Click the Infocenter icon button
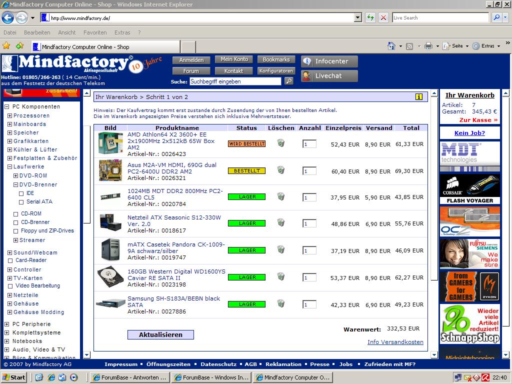 [x=329, y=61]
